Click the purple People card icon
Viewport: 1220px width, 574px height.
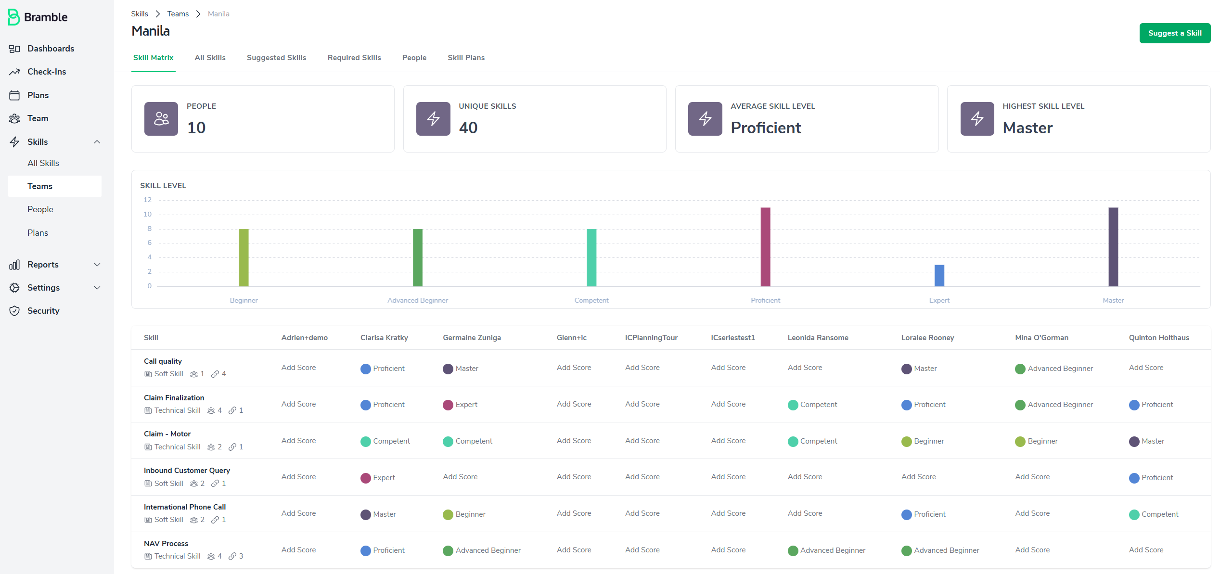pos(161,119)
